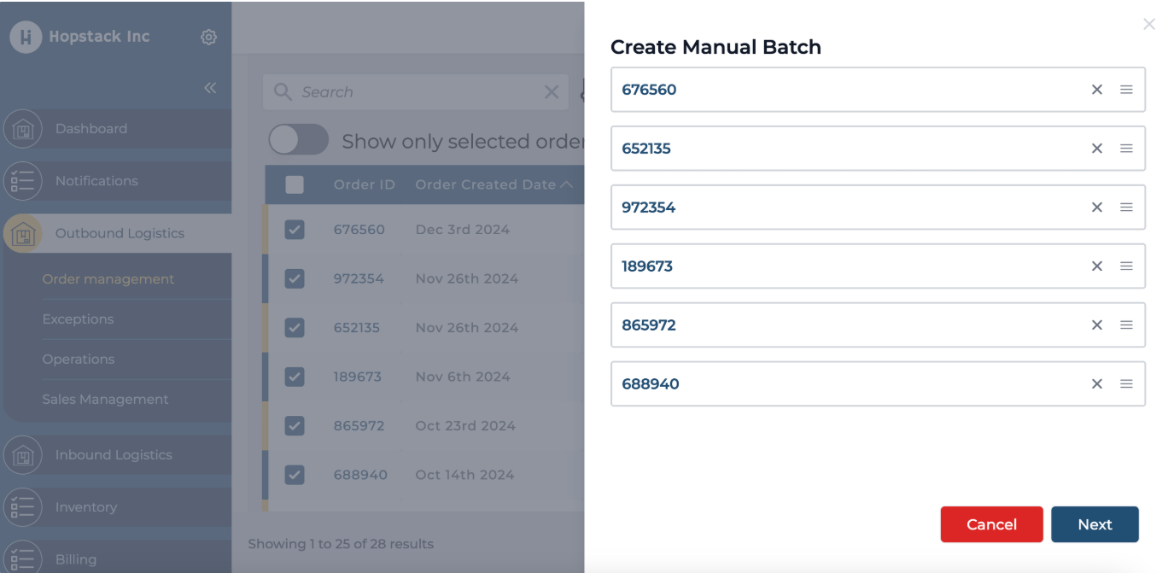Click reorder handle for order 688940

[1126, 384]
